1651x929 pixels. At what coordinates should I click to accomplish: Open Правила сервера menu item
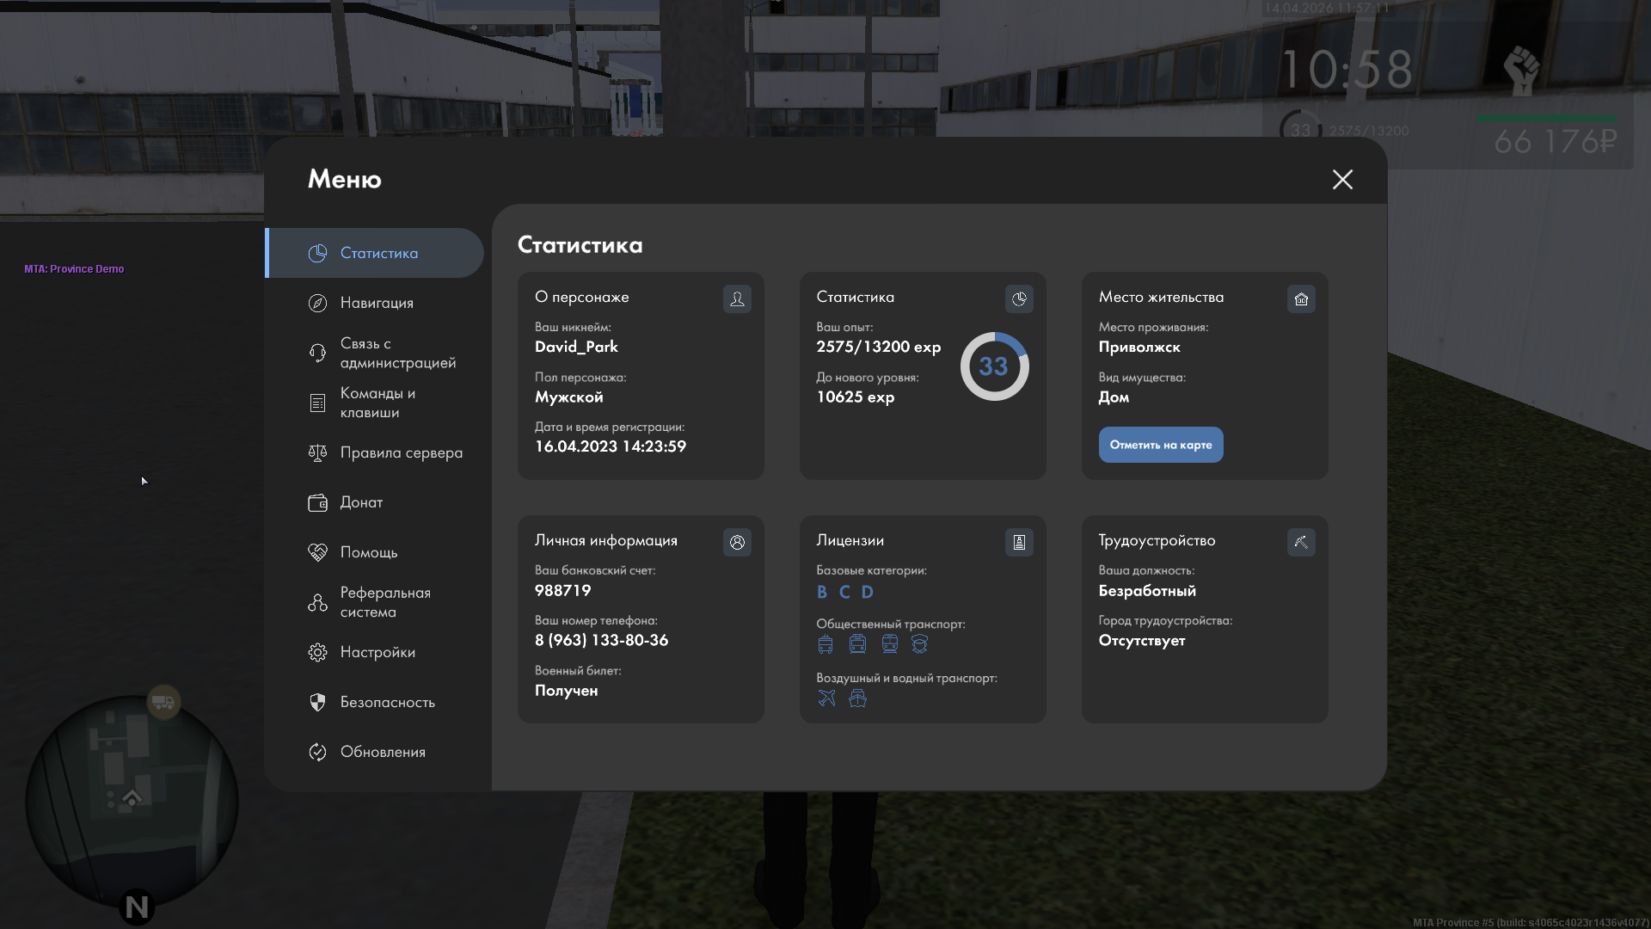[401, 452]
